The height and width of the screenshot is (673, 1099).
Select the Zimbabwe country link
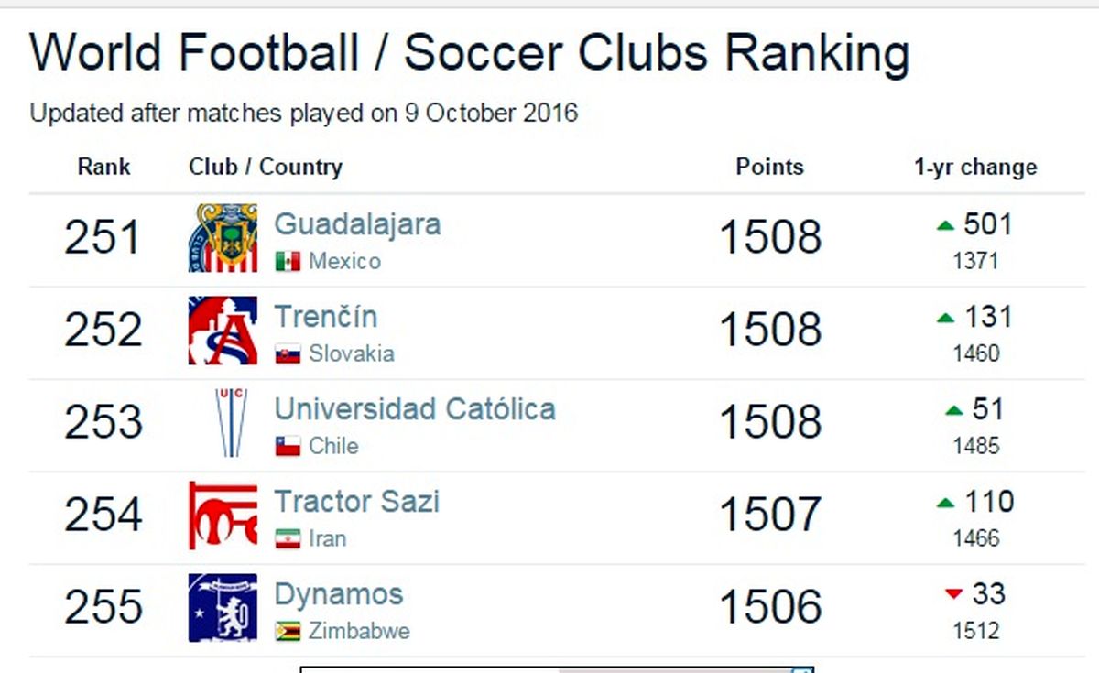pos(359,631)
